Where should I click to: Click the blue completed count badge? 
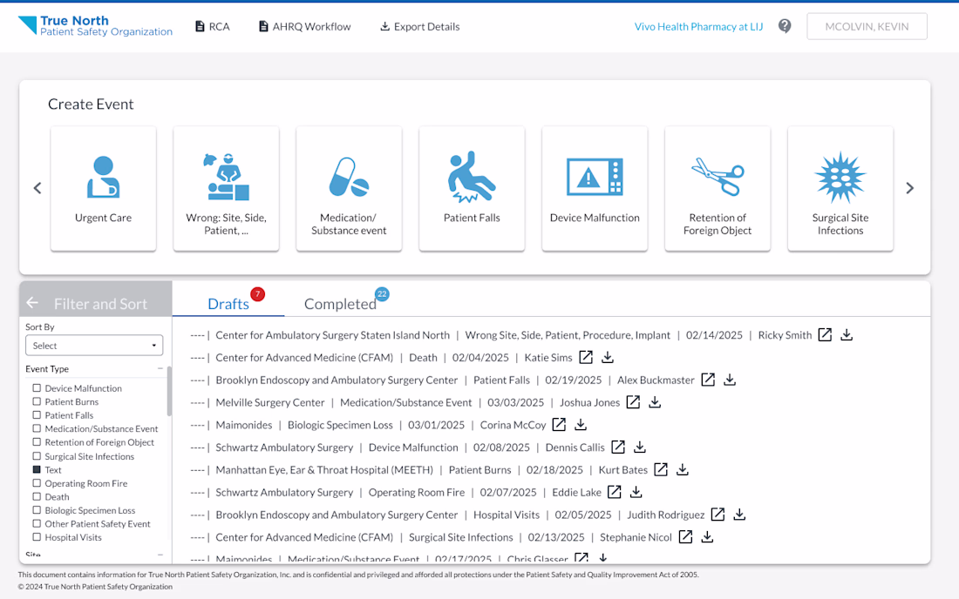[382, 293]
